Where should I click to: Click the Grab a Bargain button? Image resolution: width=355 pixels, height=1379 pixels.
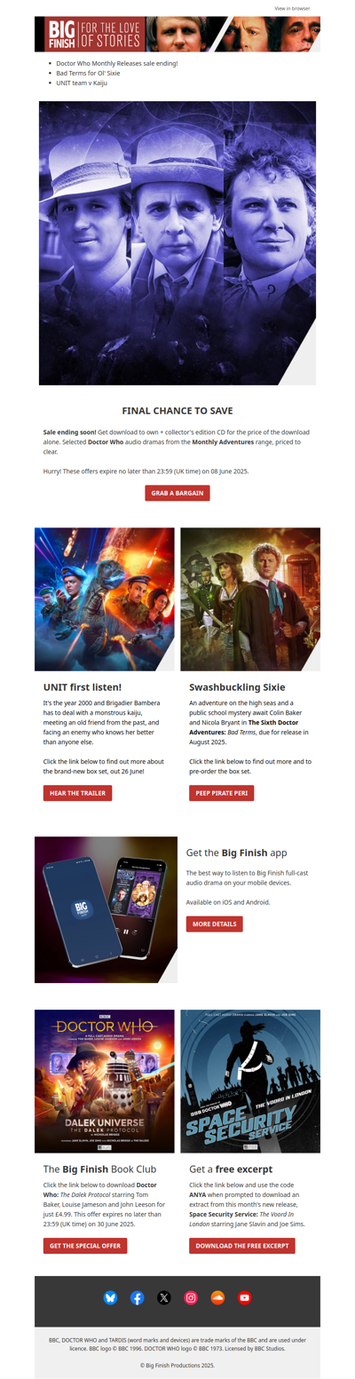[x=177, y=493]
